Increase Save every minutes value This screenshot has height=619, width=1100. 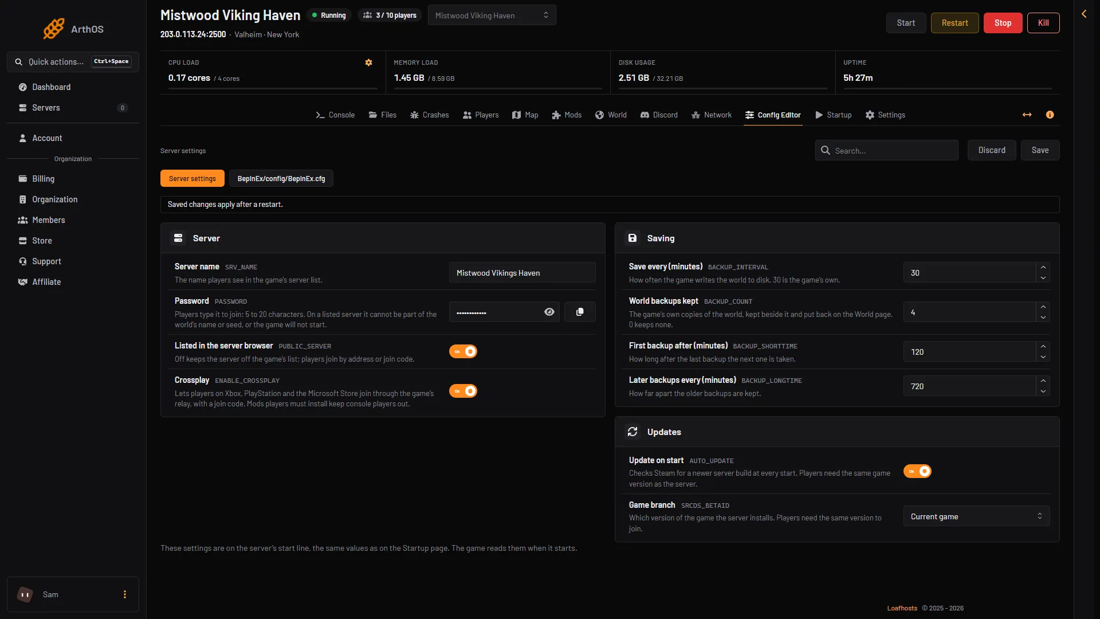pyautogui.click(x=1043, y=268)
